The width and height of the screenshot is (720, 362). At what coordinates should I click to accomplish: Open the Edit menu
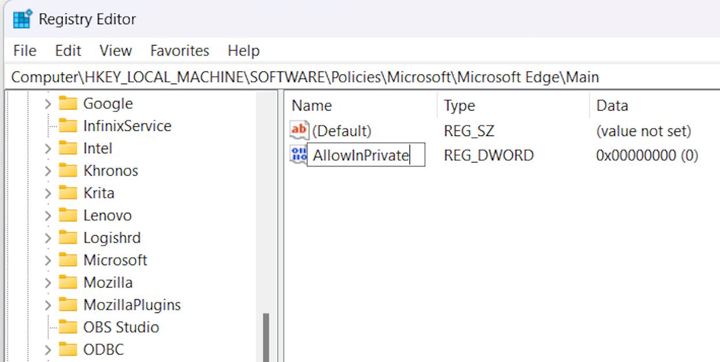tap(68, 51)
